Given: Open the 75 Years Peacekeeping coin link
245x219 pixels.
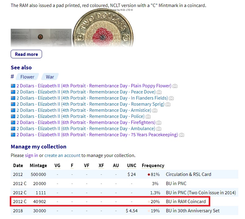Looking at the screenshot, I should [x=97, y=135].
